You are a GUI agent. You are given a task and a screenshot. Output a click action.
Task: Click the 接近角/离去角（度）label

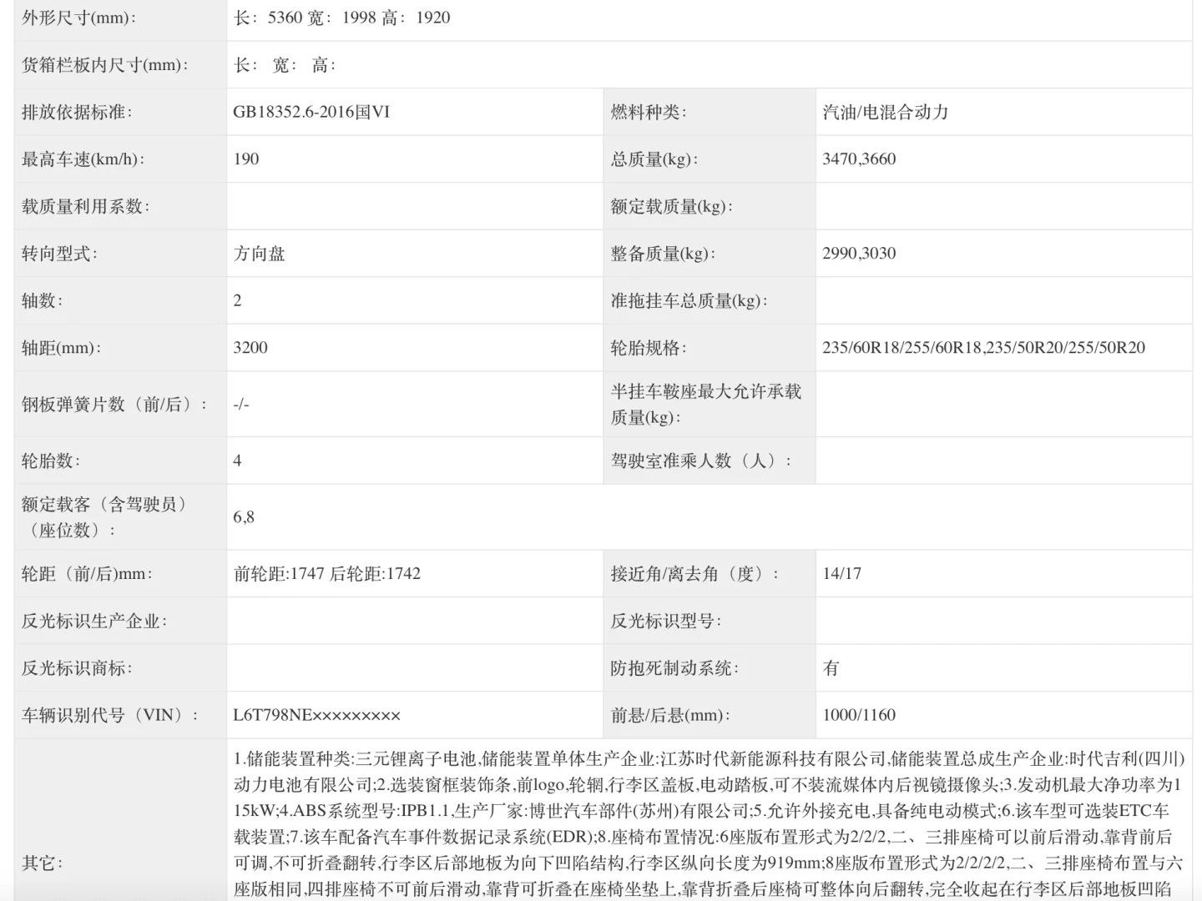694,574
